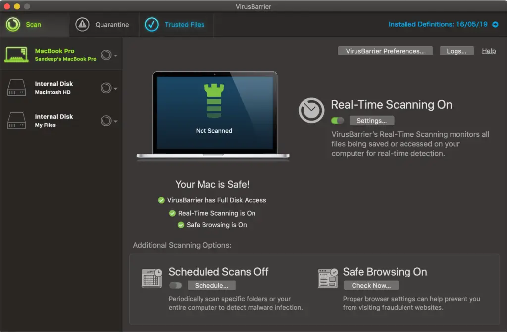
Task: Toggle the Real-Time Scanning switch
Action: [x=337, y=121]
